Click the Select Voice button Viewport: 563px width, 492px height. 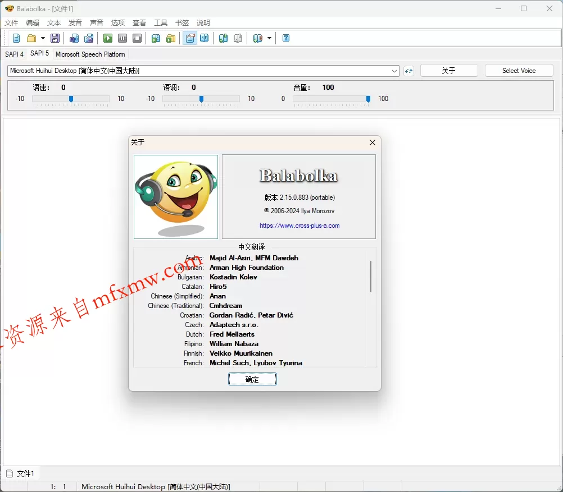[519, 71]
